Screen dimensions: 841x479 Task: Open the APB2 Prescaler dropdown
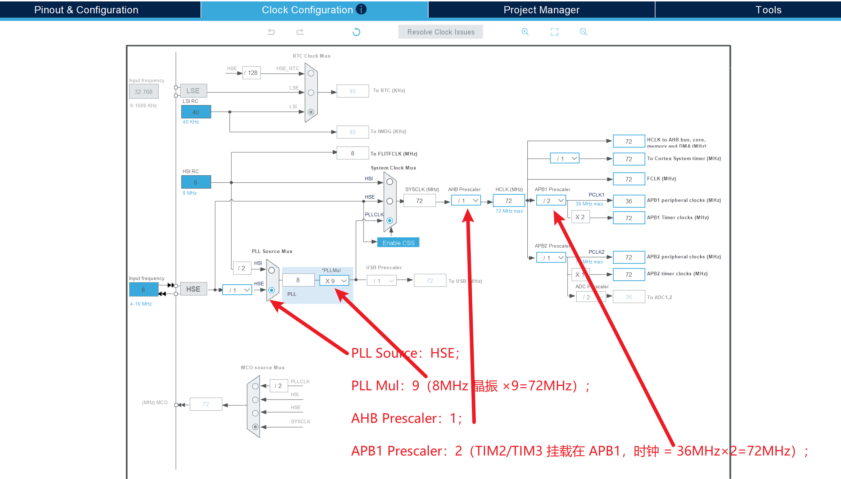[551, 258]
